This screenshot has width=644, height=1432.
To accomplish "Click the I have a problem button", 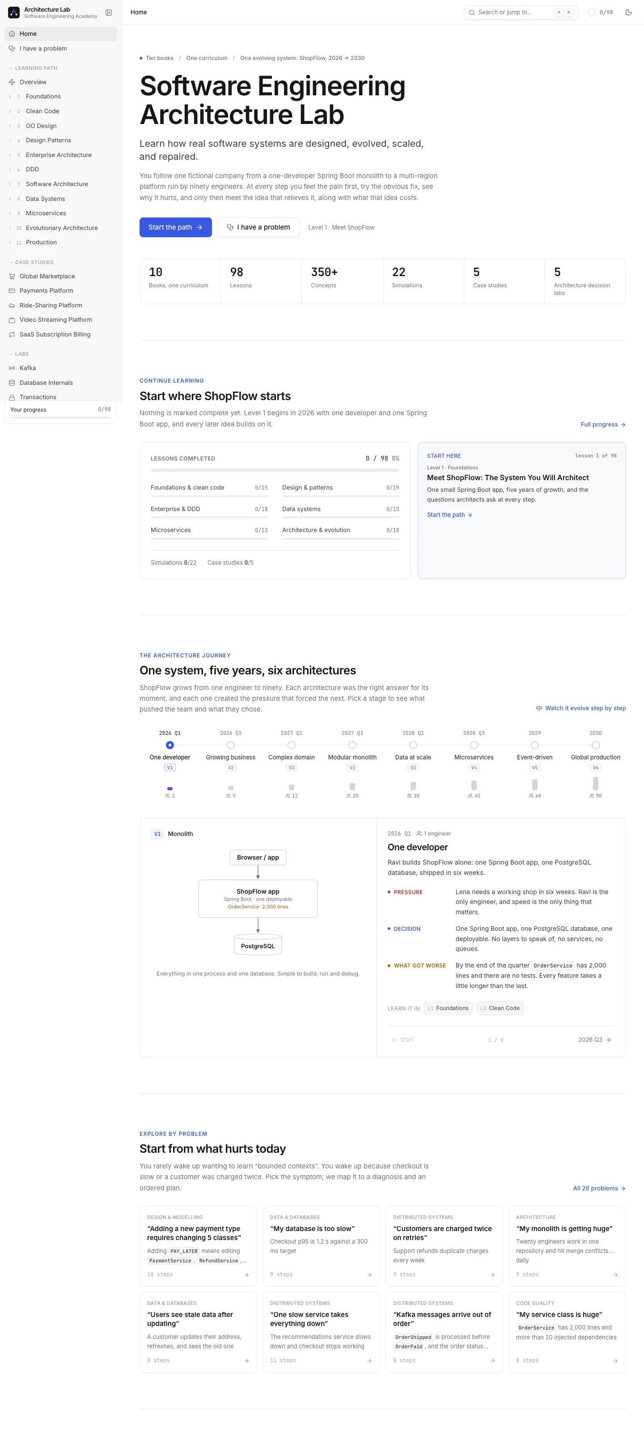I will [x=258, y=227].
